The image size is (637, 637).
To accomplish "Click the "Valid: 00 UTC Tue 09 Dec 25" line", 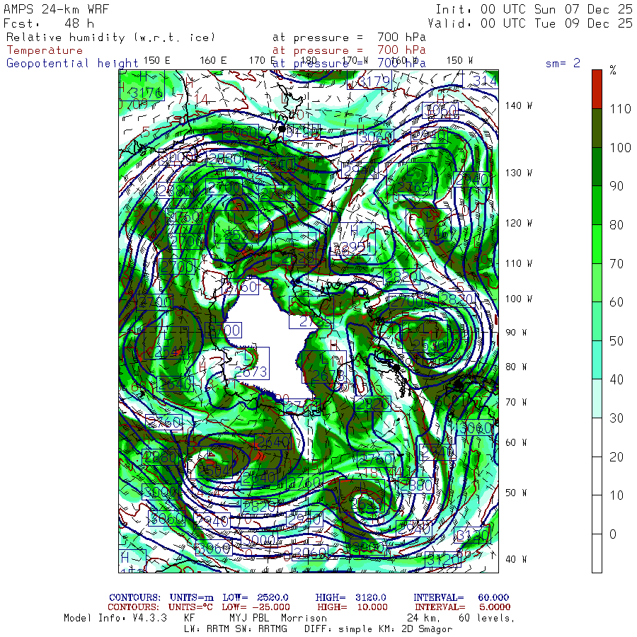I will pyautogui.click(x=530, y=23).
